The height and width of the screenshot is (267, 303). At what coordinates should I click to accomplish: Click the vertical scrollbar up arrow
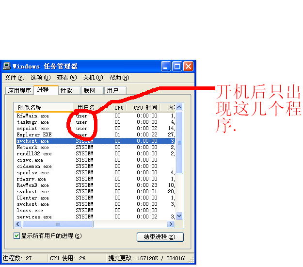tap(179, 107)
